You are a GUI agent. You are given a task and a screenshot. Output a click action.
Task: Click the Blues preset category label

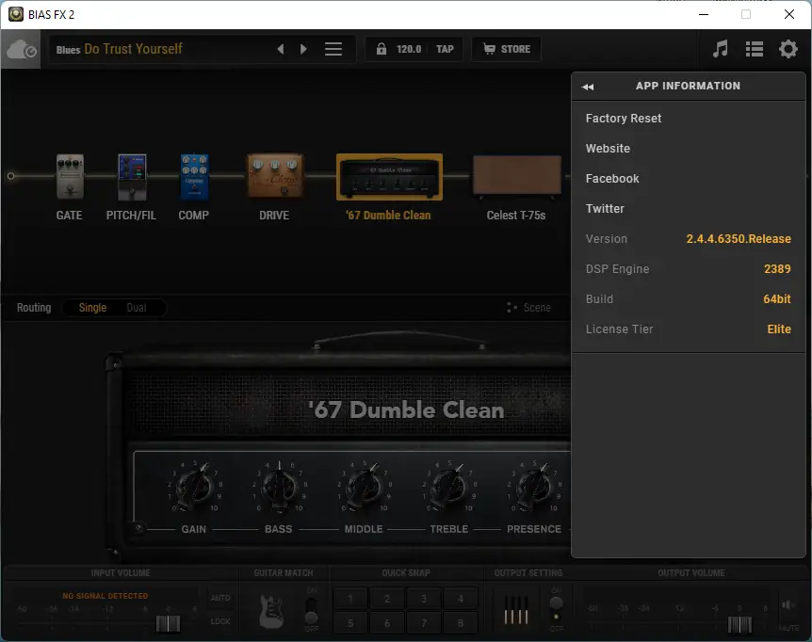click(68, 50)
